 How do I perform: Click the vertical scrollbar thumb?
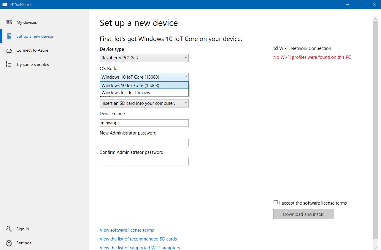pos(375,130)
